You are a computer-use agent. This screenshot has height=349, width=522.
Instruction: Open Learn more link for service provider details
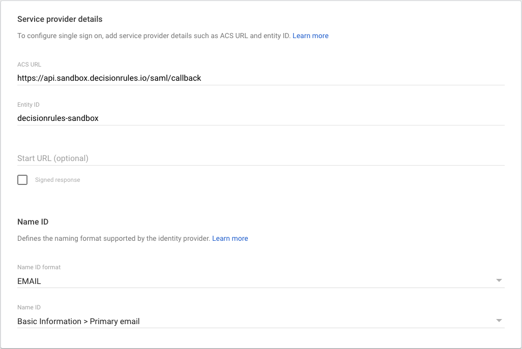pyautogui.click(x=310, y=36)
